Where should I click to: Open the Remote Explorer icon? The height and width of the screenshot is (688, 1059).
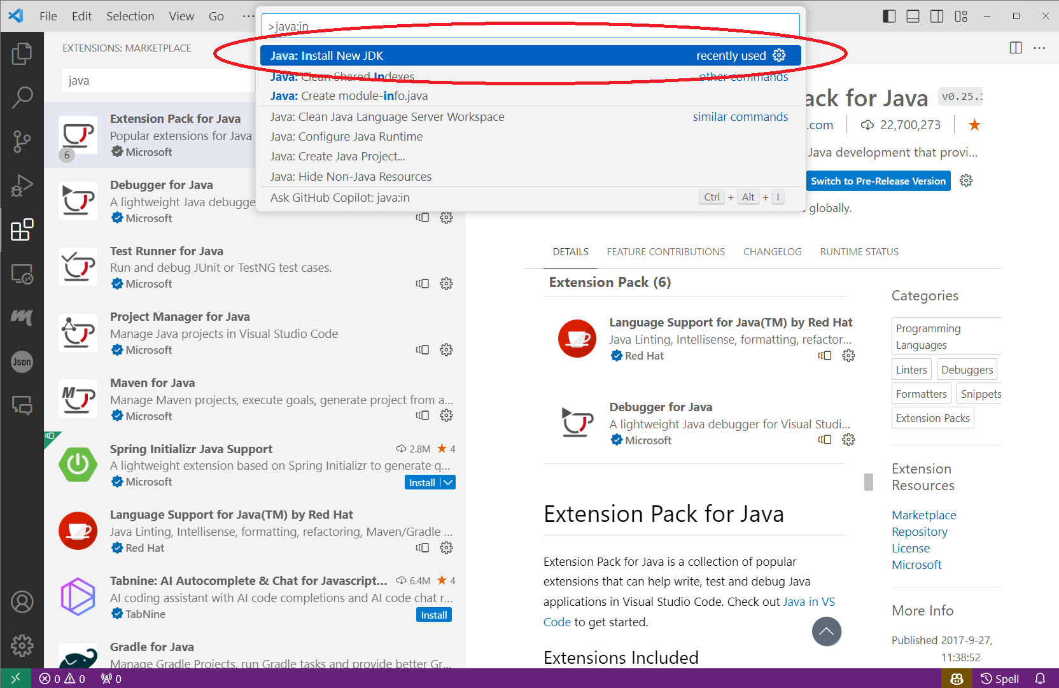coord(22,274)
